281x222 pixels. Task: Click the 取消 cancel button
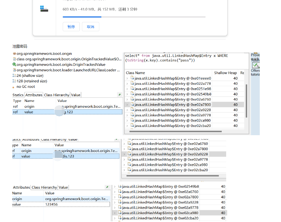pyautogui.click(x=90, y=26)
